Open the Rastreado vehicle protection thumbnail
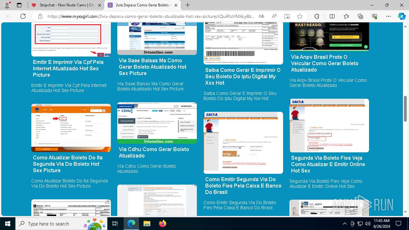 pos(329,36)
